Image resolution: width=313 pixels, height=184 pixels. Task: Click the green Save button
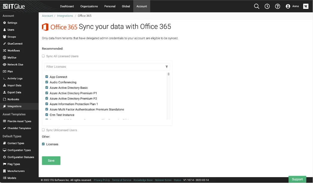tap(51, 161)
